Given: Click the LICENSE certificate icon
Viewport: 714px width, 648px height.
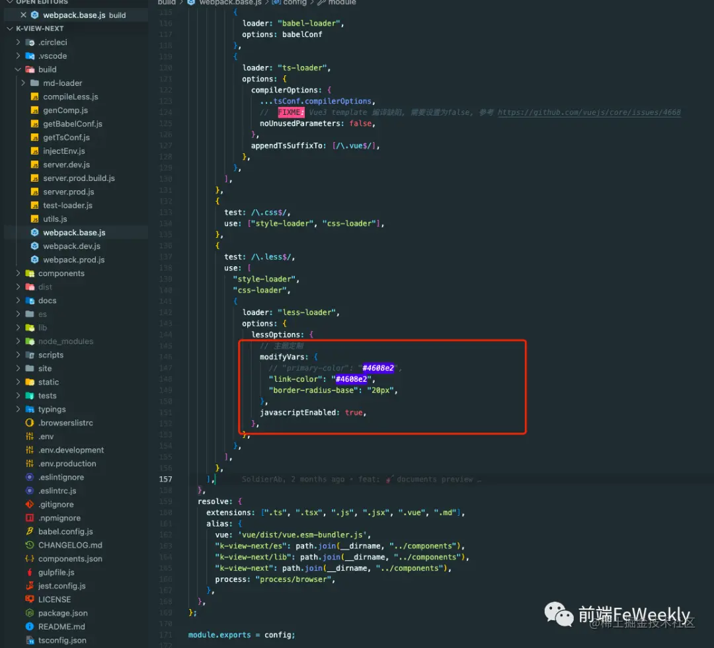Looking at the screenshot, I should pyautogui.click(x=30, y=599).
